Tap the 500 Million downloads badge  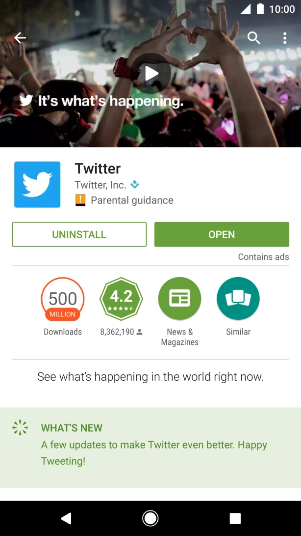tap(63, 299)
